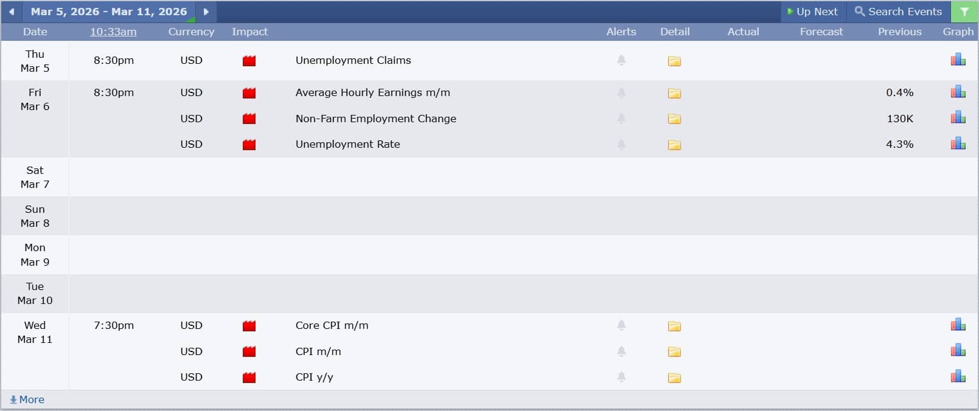Viewport: 979px width, 411px height.
Task: Open graph for Unemployment Rate
Action: pyautogui.click(x=958, y=143)
